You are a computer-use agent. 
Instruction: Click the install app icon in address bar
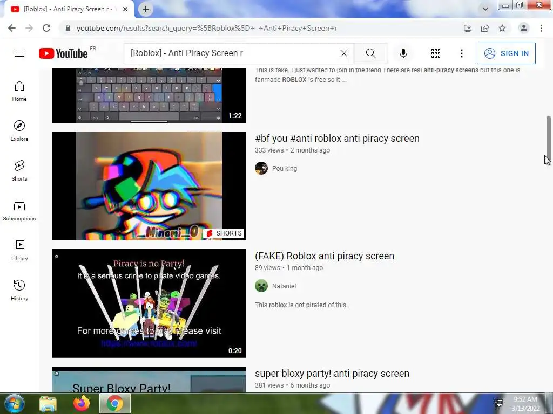point(468,28)
